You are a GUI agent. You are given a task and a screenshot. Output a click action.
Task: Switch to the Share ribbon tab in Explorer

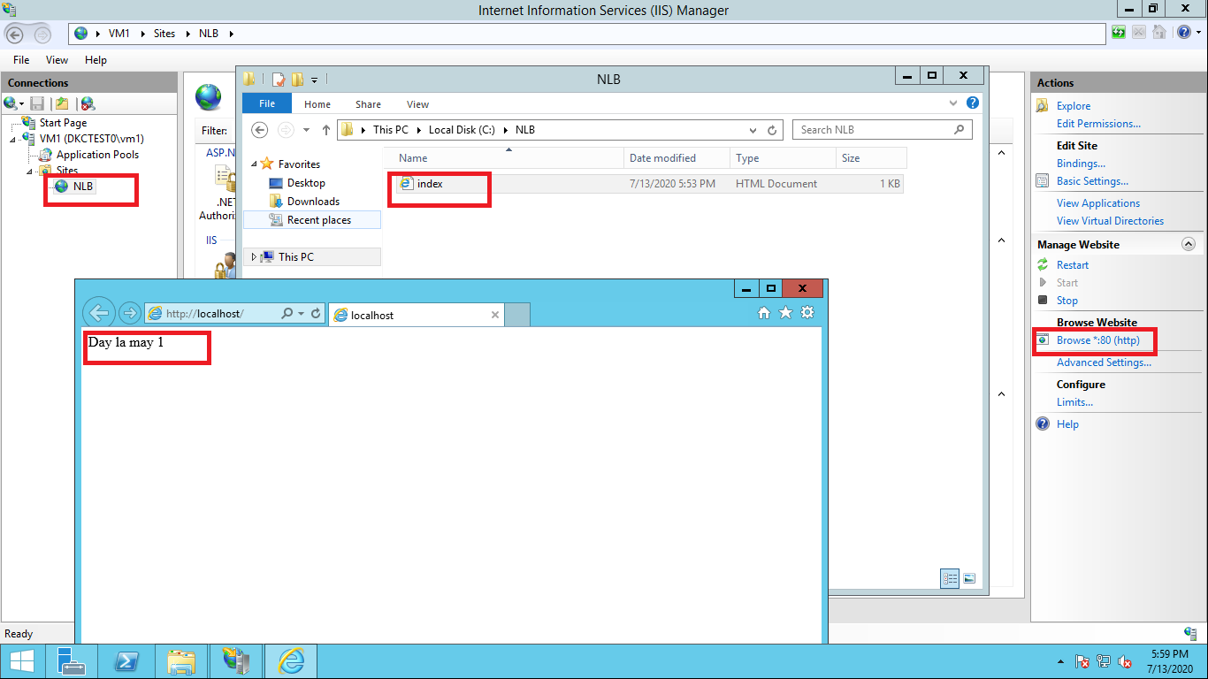click(x=368, y=104)
